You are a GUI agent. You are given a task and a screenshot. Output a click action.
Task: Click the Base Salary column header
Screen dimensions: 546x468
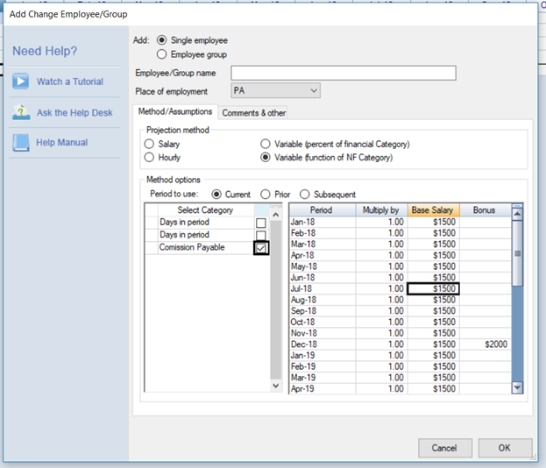pyautogui.click(x=433, y=210)
